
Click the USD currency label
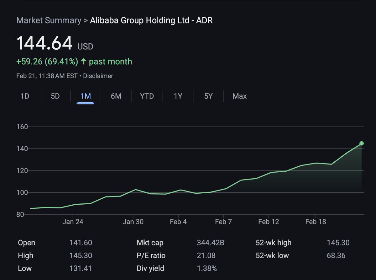pos(85,47)
